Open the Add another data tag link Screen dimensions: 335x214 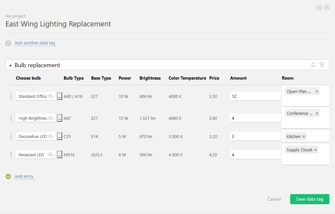35,43
